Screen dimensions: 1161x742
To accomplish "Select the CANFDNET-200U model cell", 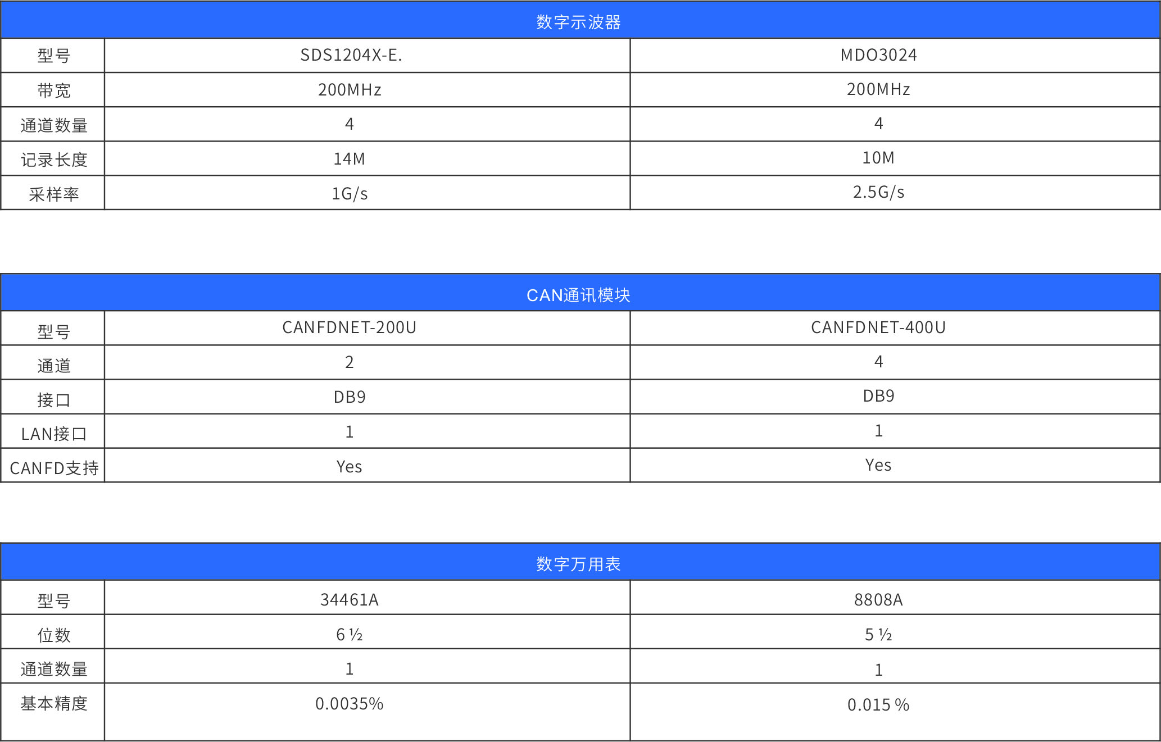I will click(x=350, y=327).
